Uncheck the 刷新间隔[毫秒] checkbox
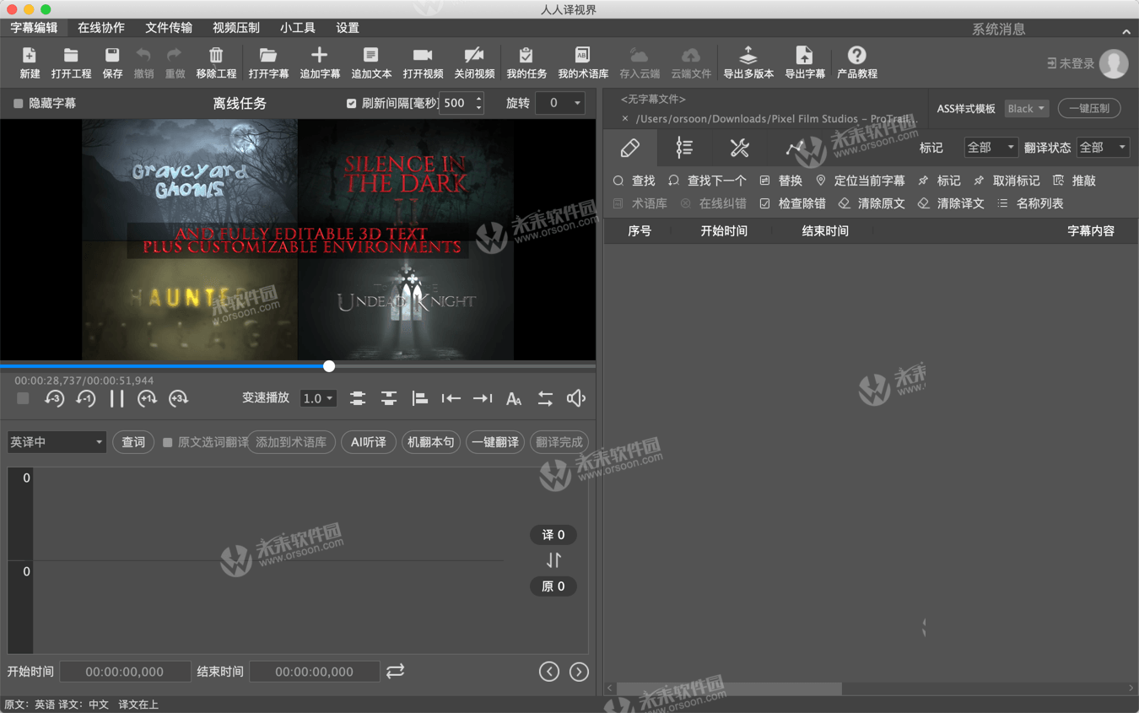The width and height of the screenshot is (1139, 713). click(x=352, y=103)
